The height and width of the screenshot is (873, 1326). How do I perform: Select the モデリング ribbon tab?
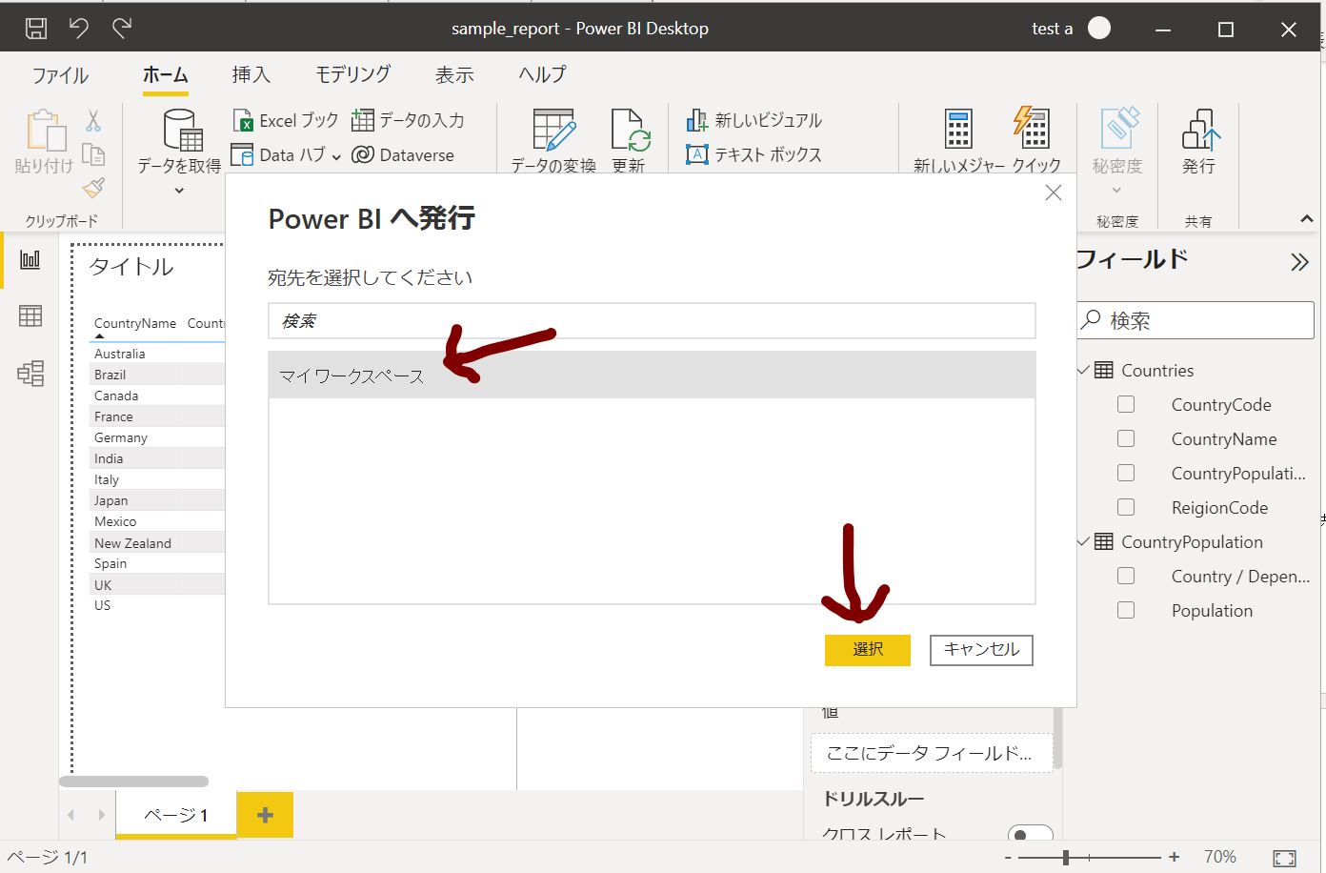coord(353,74)
